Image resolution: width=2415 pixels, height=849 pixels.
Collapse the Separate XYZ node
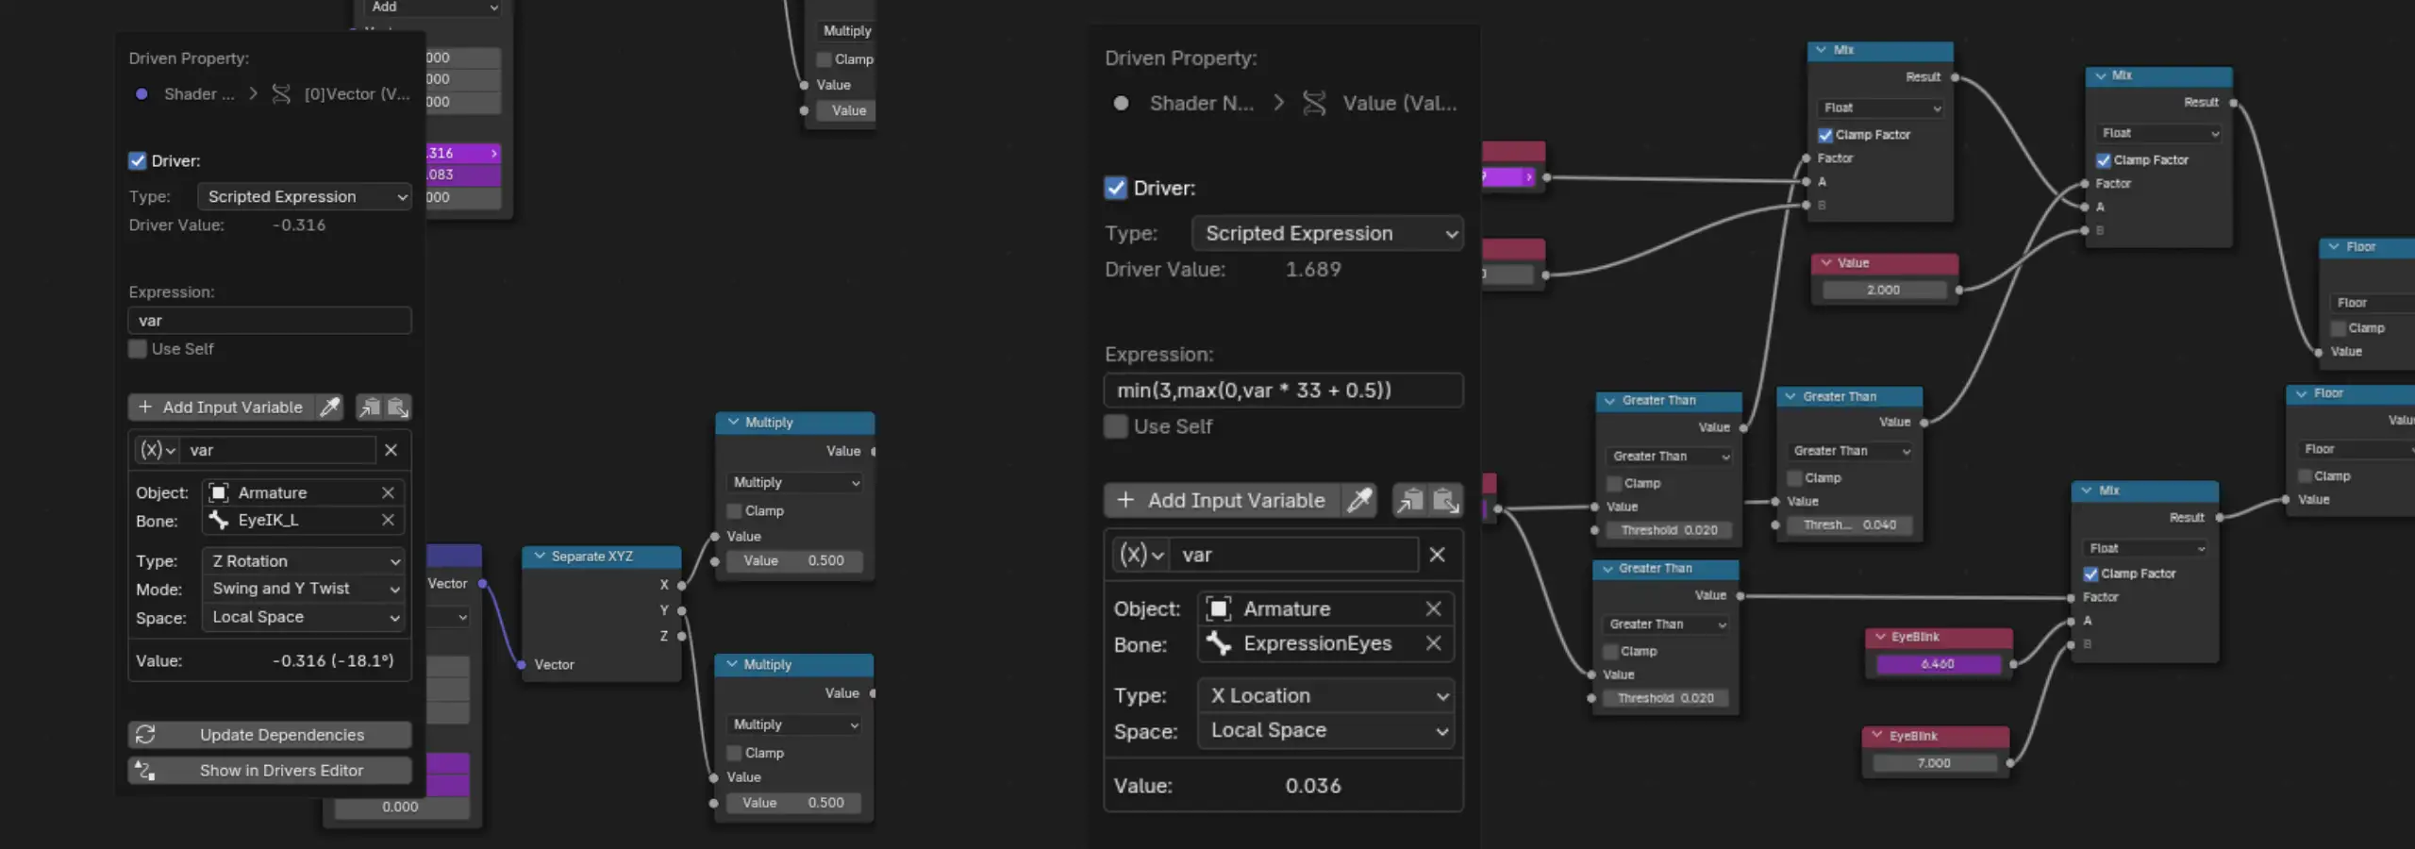coord(540,556)
